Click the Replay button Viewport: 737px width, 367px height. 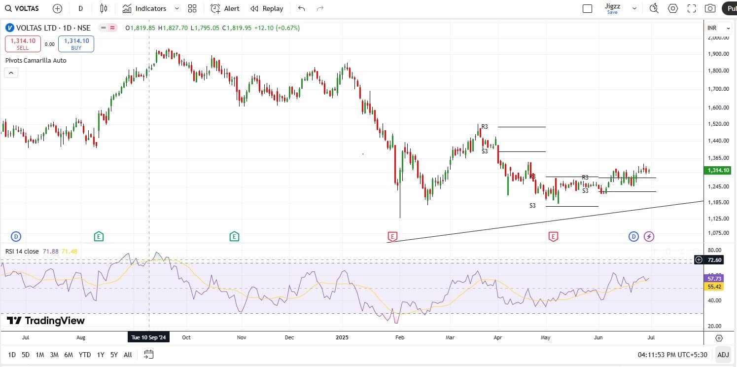267,8
